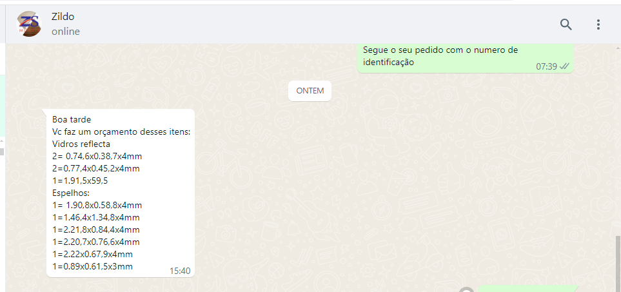Open Zildo's profile picture avatar

29,24
